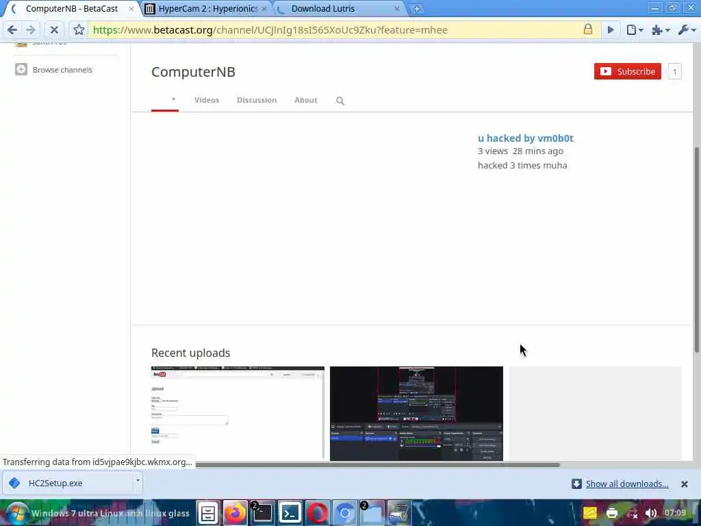Go forward with the forward arrow
This screenshot has height=526, width=701.
31,30
